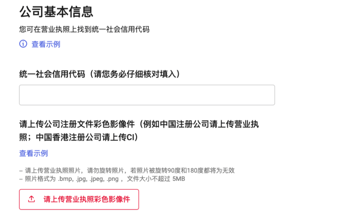Click the company registration upload instructions heading

(139, 131)
